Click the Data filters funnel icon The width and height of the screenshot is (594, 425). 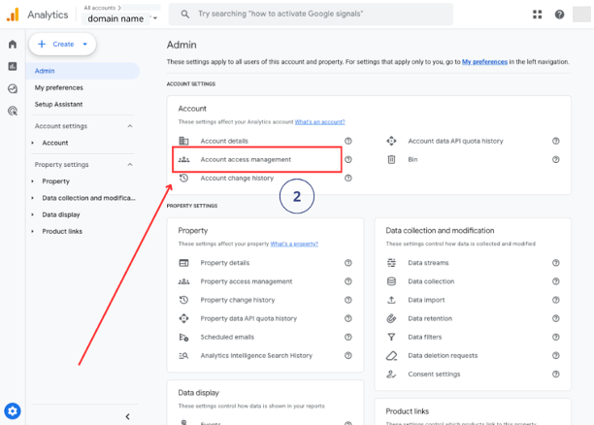[391, 337]
